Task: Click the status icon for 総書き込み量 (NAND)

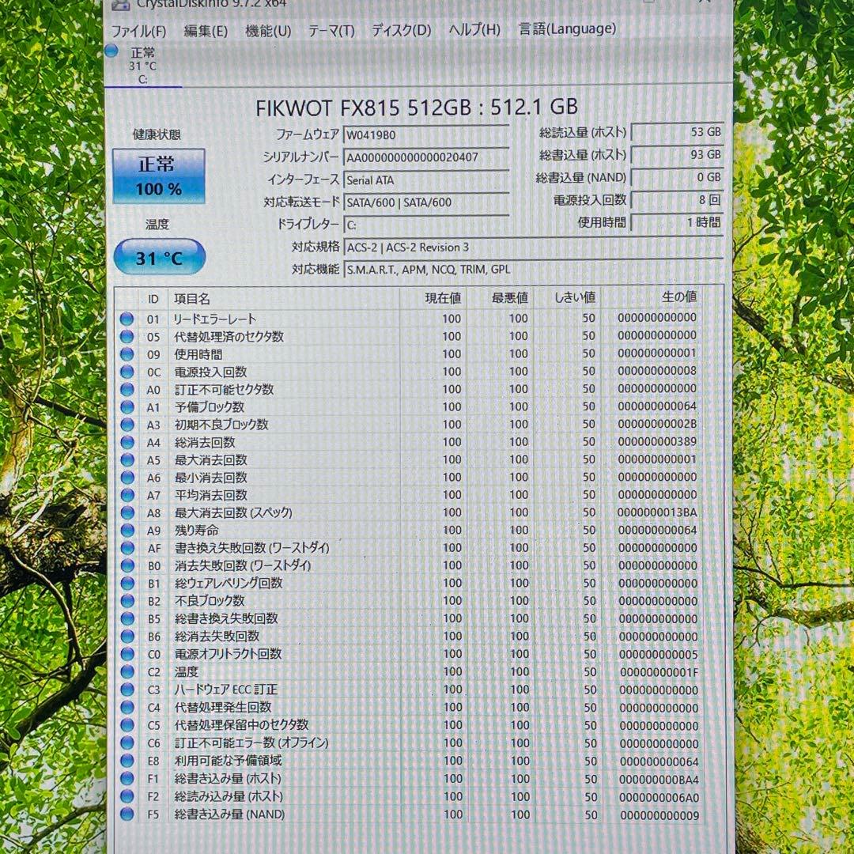Action: [x=127, y=814]
